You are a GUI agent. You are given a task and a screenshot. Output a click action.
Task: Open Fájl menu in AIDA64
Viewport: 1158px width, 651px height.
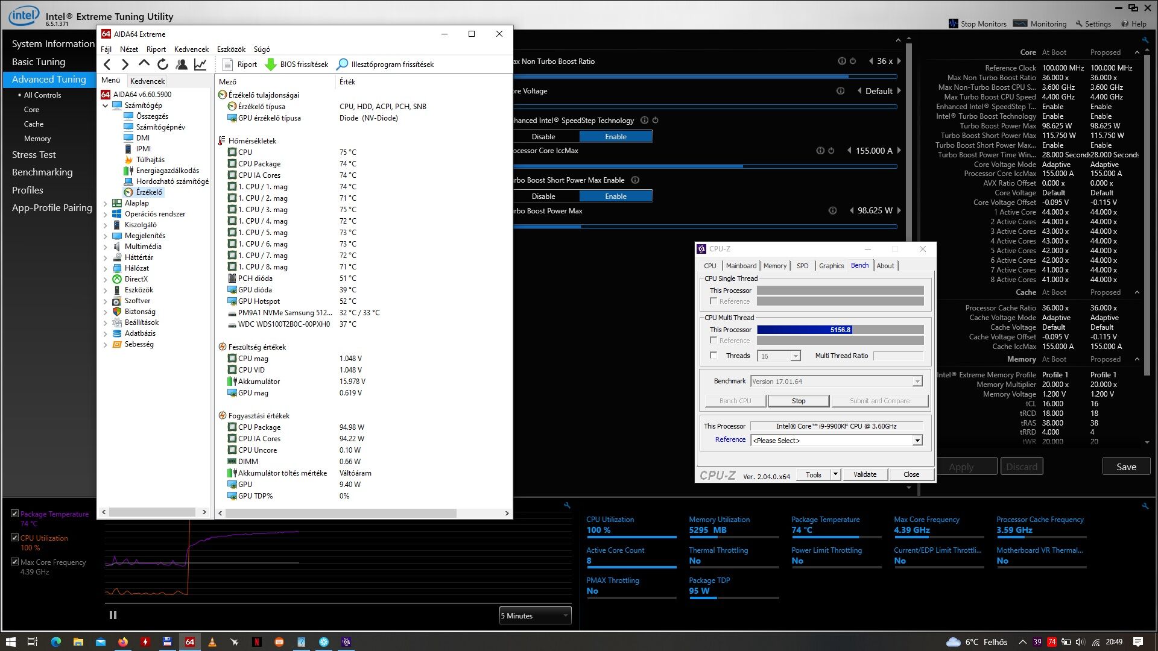[106, 49]
